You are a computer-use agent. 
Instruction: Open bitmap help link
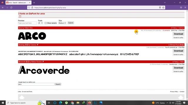point(182,45)
